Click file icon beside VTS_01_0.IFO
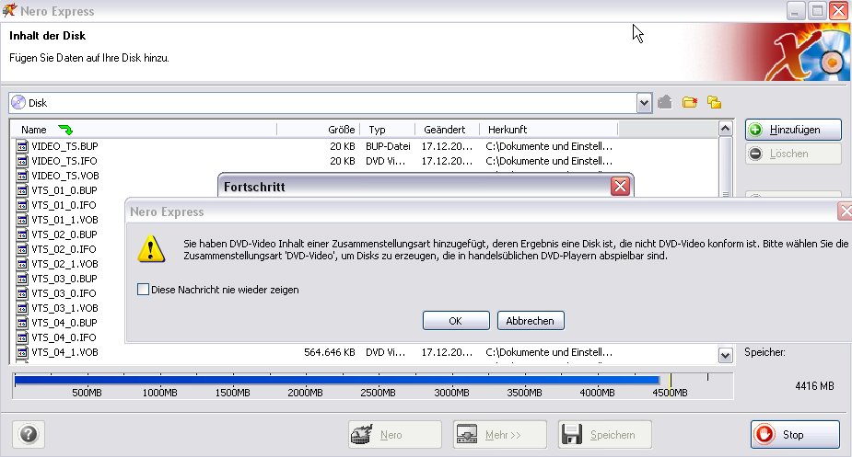 [22, 205]
